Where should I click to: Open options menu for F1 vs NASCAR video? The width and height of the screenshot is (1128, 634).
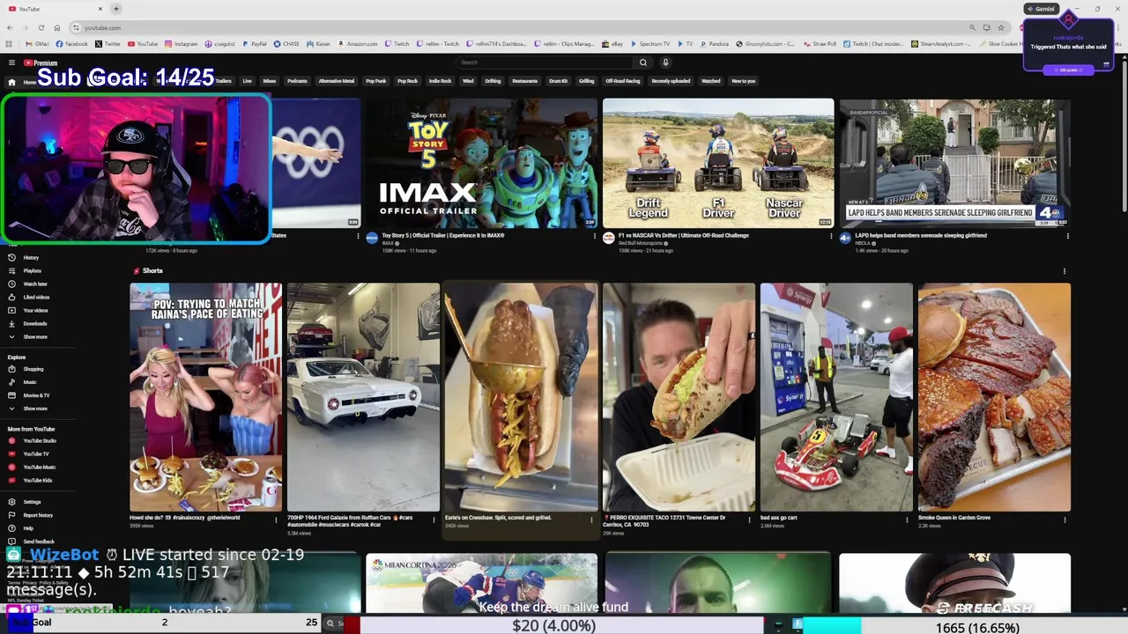tap(831, 236)
